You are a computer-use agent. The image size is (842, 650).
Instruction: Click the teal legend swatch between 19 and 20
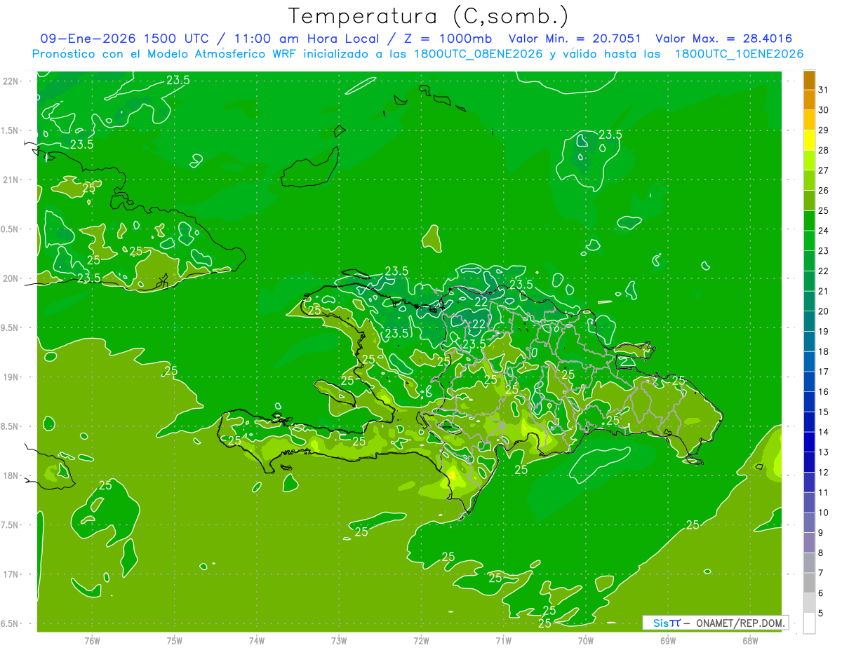(x=809, y=322)
